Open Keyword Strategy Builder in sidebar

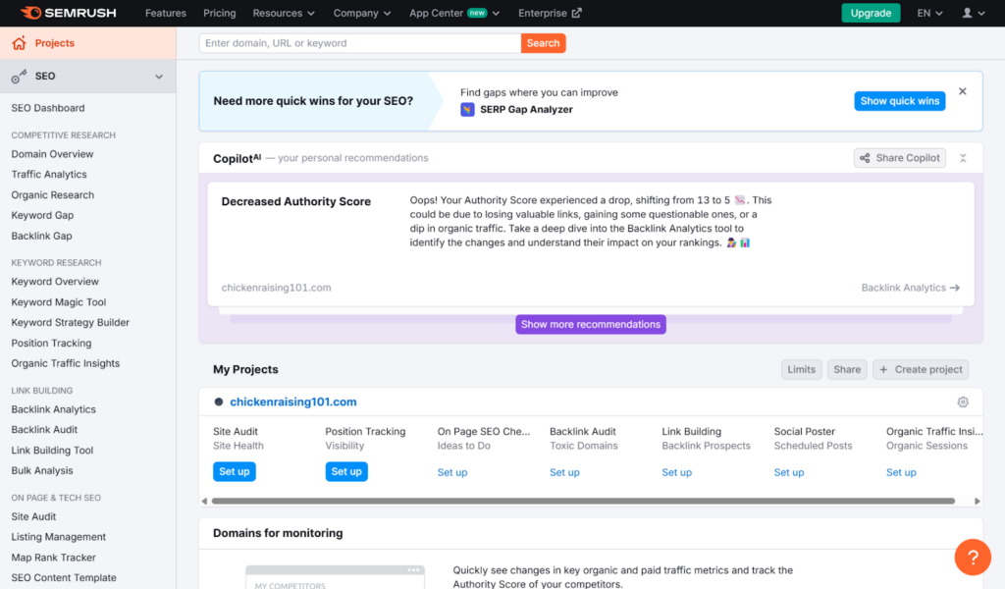coord(71,322)
